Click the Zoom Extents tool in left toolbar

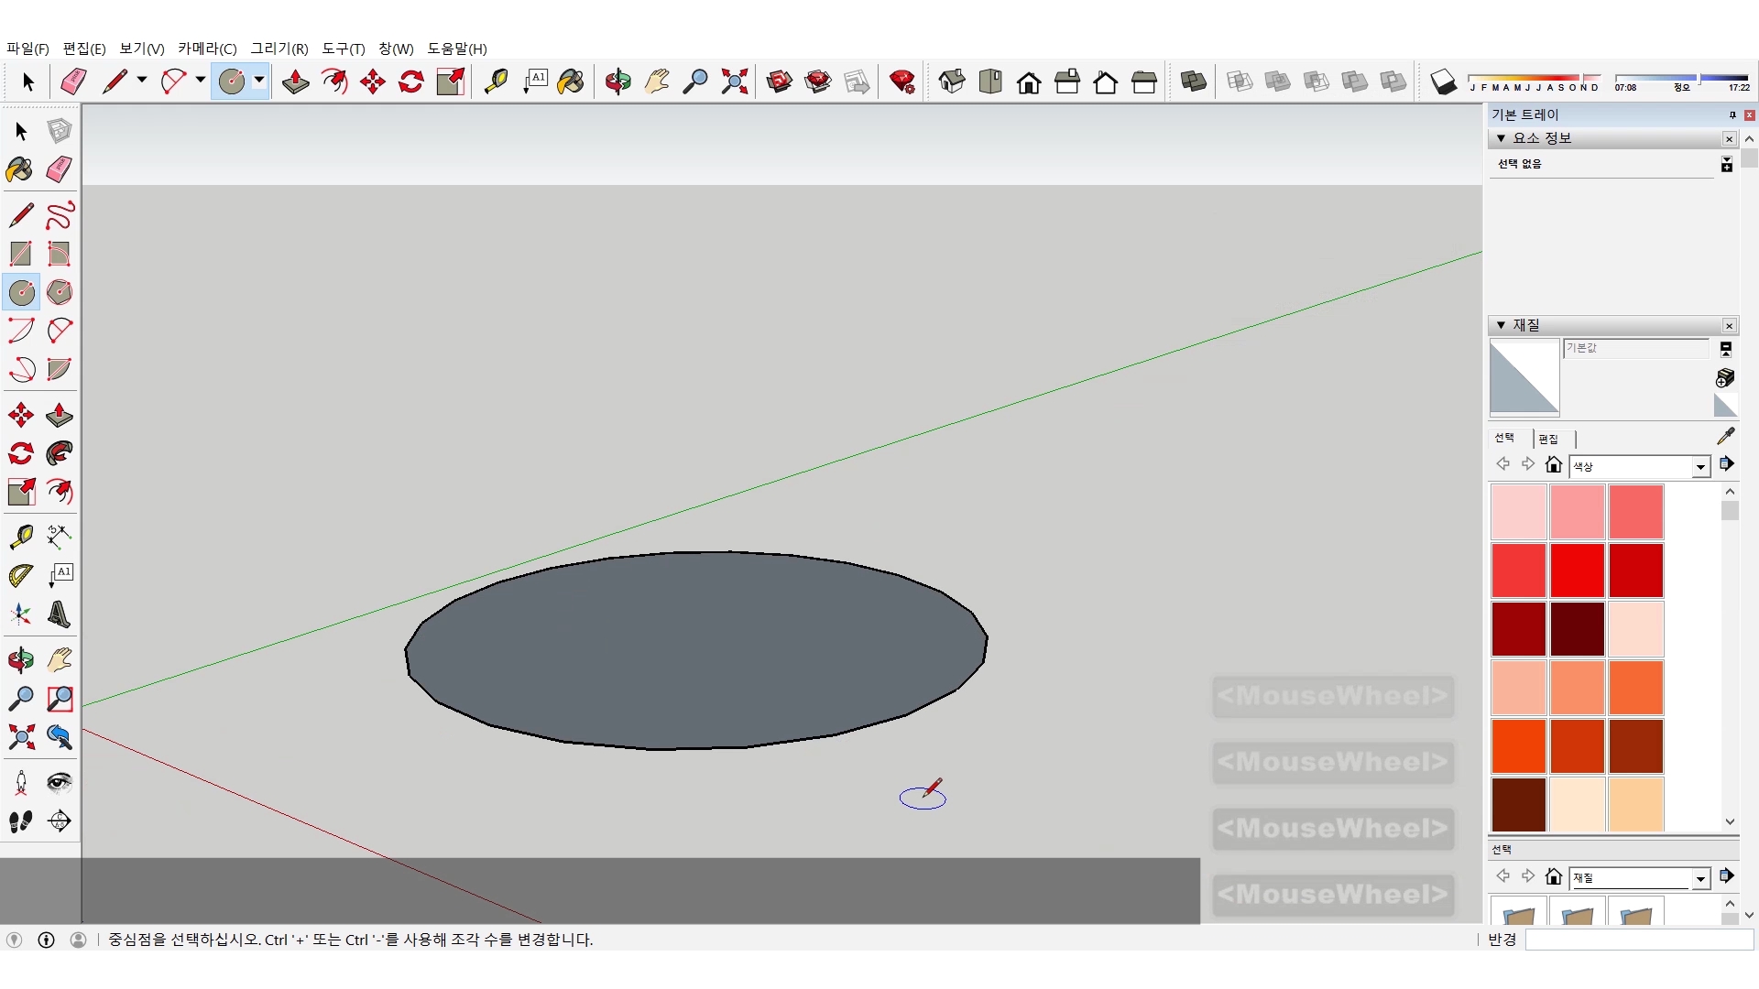tap(21, 737)
